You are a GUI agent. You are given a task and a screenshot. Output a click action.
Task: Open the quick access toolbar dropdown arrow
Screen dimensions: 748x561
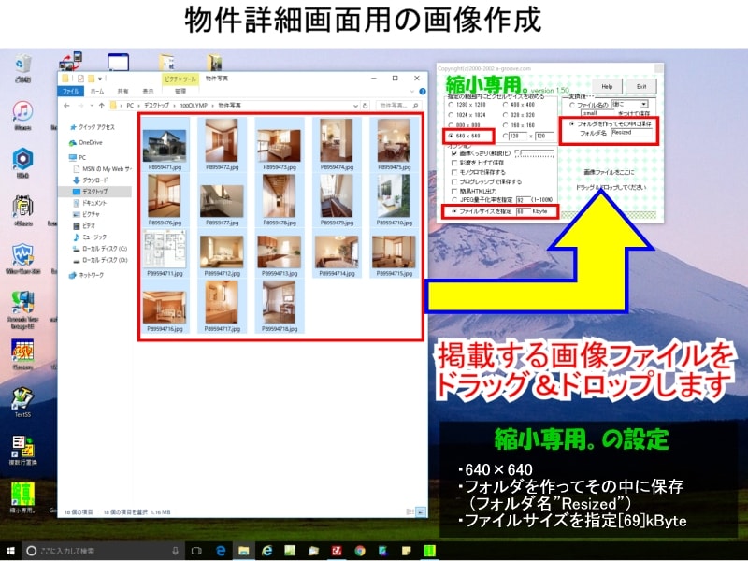coord(100,79)
